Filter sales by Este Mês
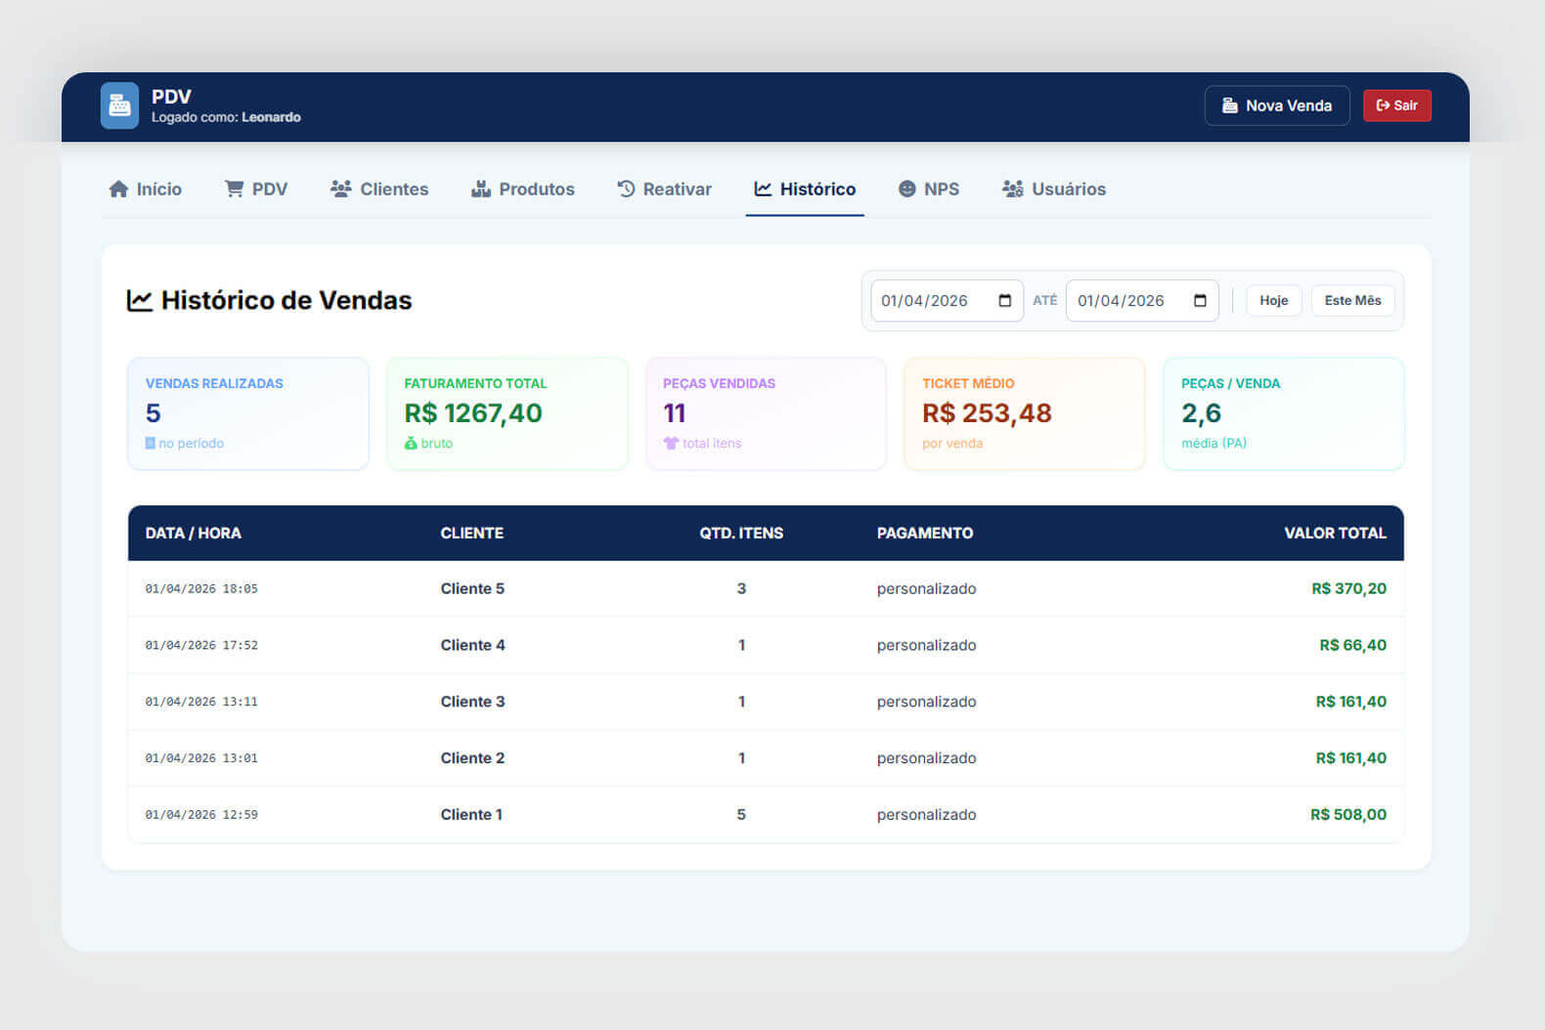This screenshot has width=1545, height=1030. tap(1353, 300)
